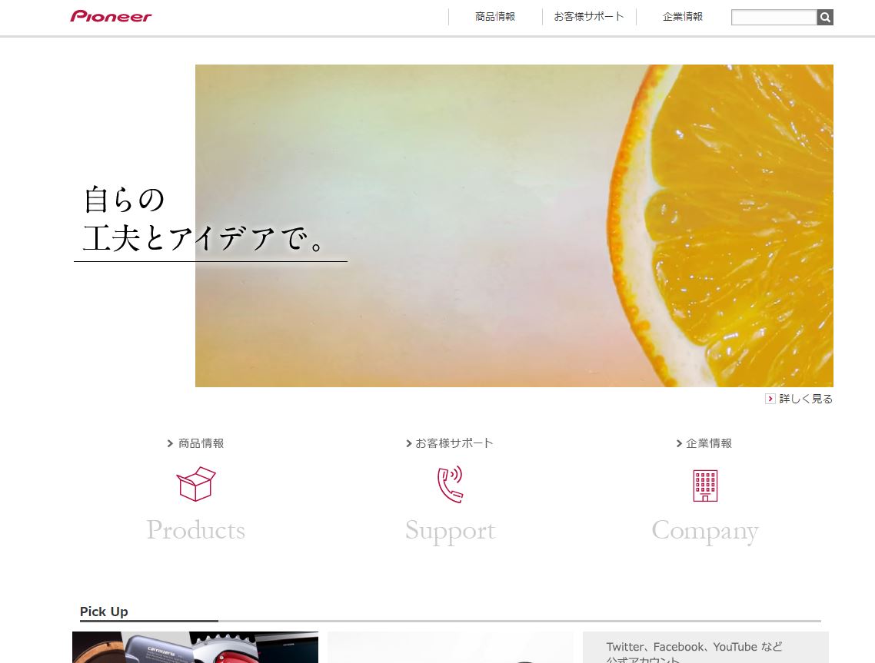The width and height of the screenshot is (875, 663).
Task: Focus the header search input field
Action: click(x=774, y=18)
